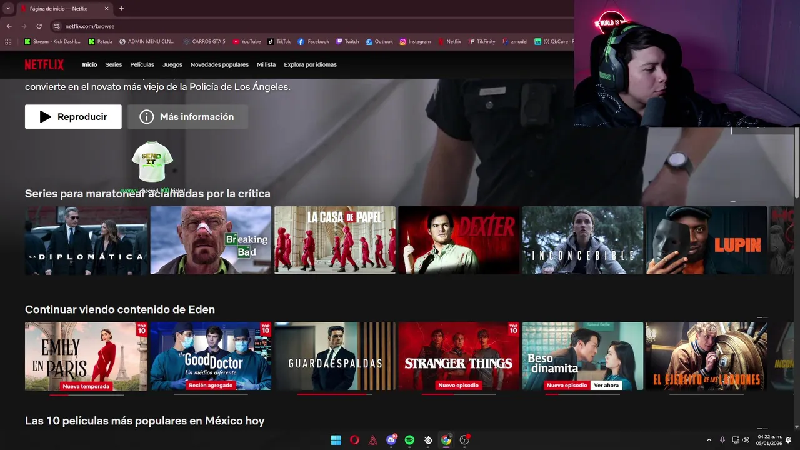Select Juegos in Netflix navigation
The width and height of the screenshot is (800, 450).
click(x=172, y=65)
